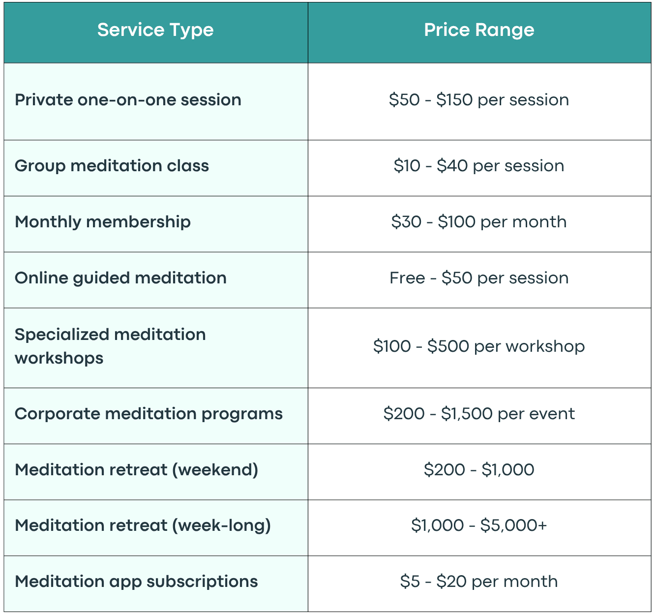
Task: Click the Group meditation class row label
Action: pyautogui.click(x=112, y=166)
